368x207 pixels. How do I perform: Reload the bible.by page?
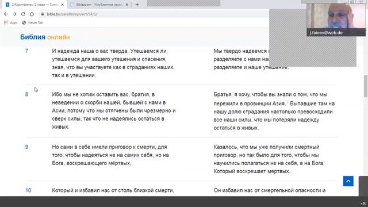click(x=23, y=14)
